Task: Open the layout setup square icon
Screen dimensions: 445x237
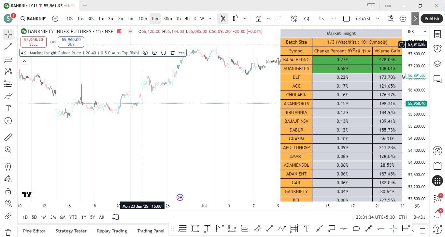Action: point(347,19)
